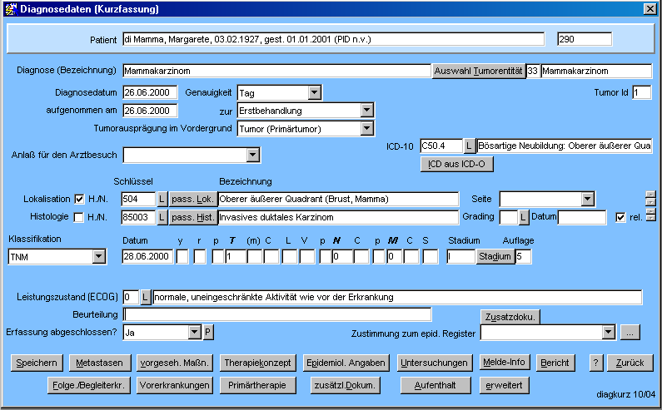The height and width of the screenshot is (410, 662).
Task: Click the L lookup beside Histologie key 85003
Action: [x=162, y=217]
